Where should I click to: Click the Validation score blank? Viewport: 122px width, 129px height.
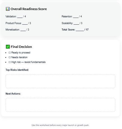(x=20, y=17)
